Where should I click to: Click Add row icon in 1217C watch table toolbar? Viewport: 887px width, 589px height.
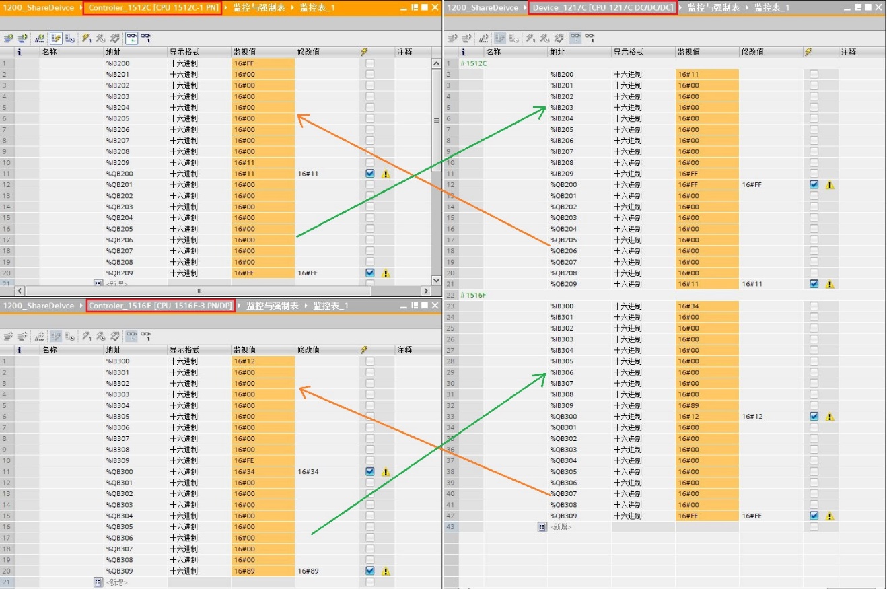[466, 38]
